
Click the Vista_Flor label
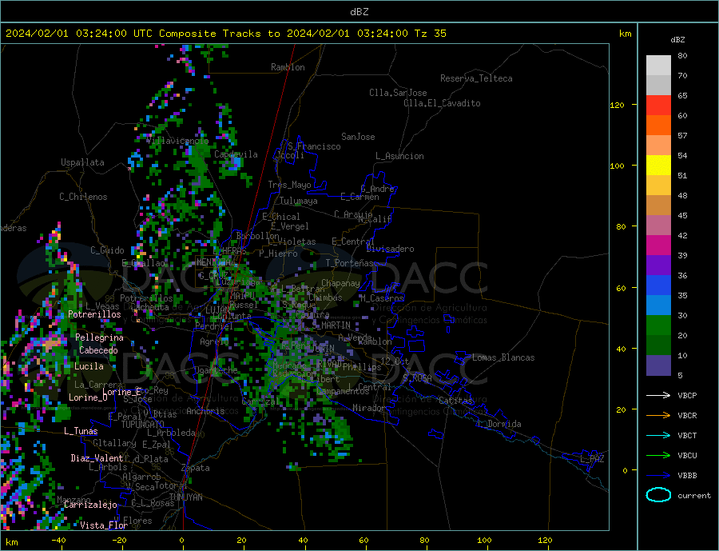[x=104, y=525]
